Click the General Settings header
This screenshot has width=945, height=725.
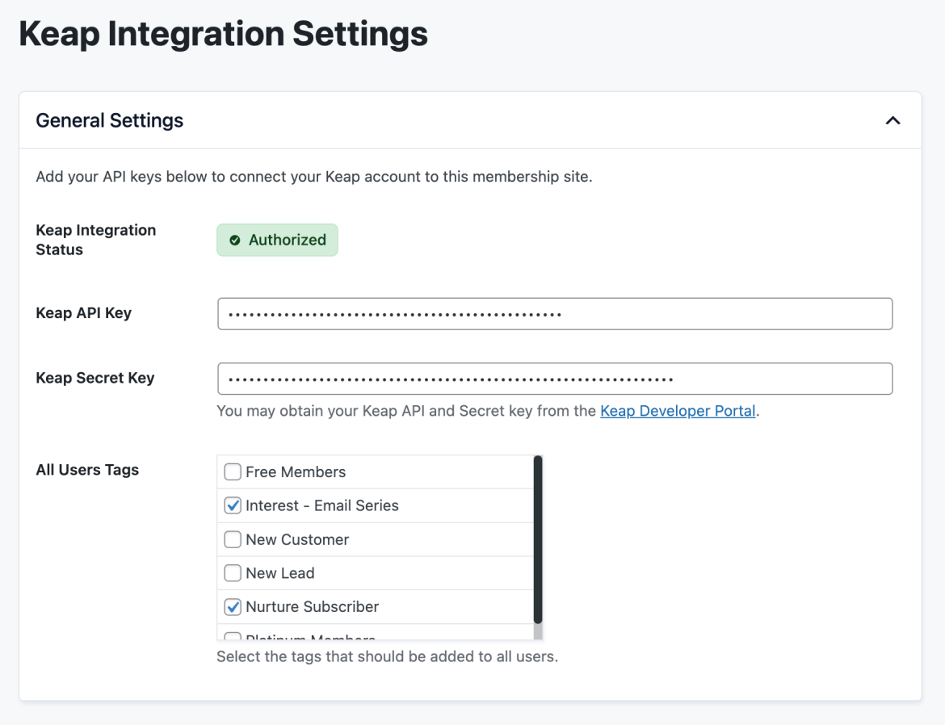(x=109, y=119)
